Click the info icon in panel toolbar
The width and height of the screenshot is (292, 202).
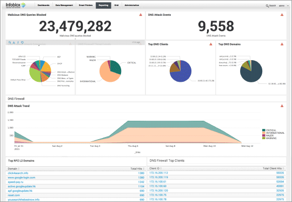pos(18,42)
